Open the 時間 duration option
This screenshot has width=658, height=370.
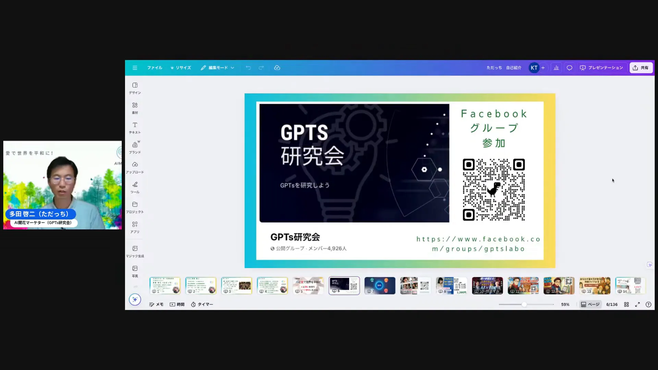(x=177, y=304)
